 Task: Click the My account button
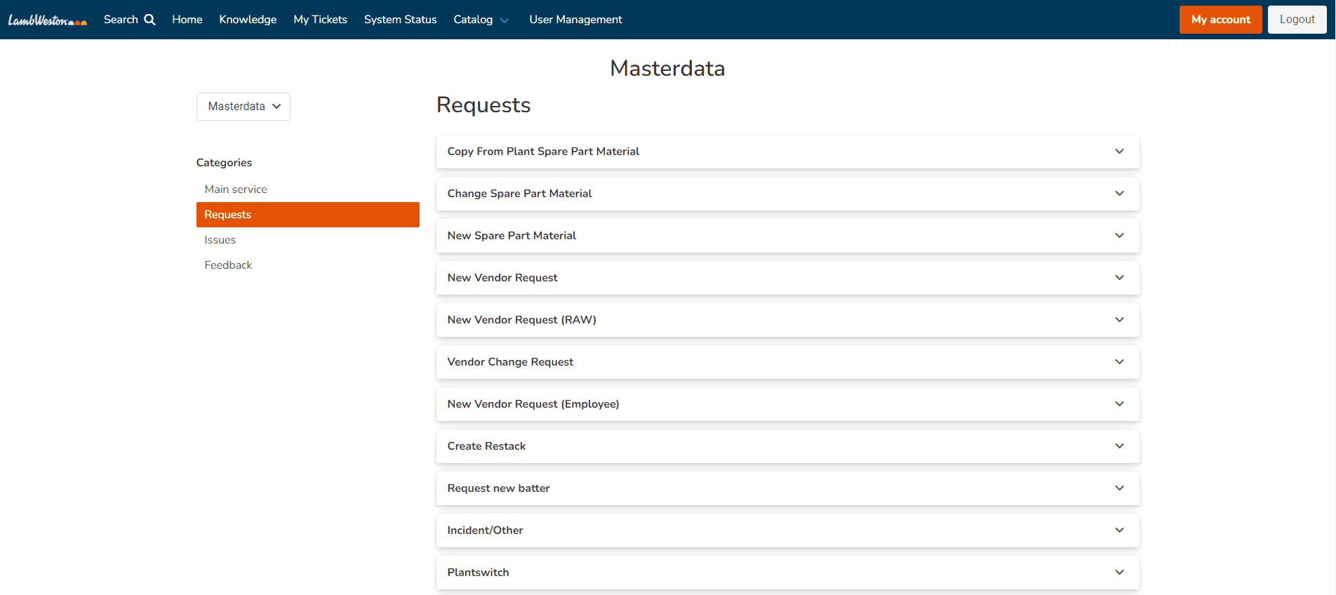click(1220, 20)
